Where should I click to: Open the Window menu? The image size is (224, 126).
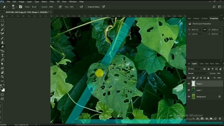click(73, 2)
